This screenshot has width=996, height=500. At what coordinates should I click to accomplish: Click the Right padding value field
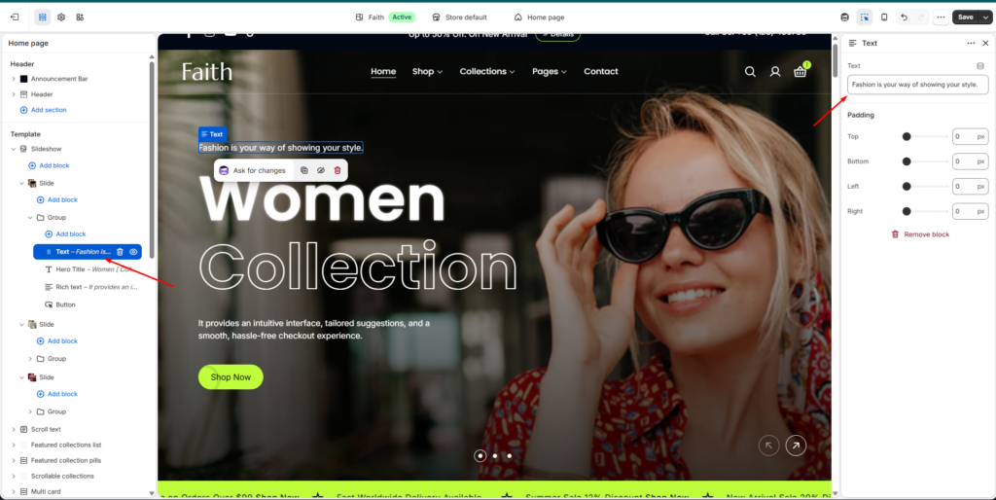pyautogui.click(x=970, y=211)
